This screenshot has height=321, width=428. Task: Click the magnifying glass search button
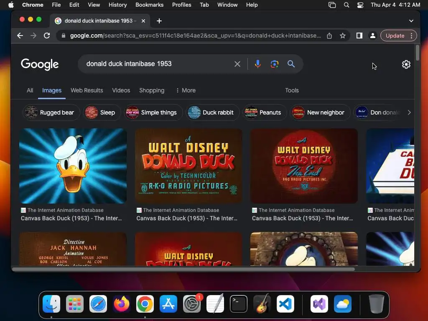(291, 64)
